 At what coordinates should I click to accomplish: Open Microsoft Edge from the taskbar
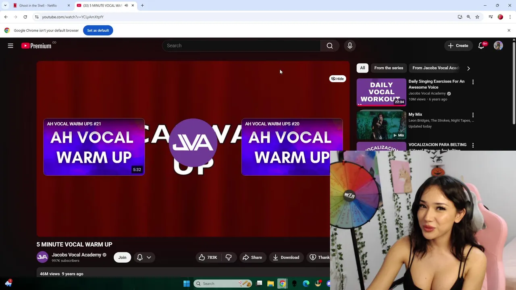(x=306, y=284)
